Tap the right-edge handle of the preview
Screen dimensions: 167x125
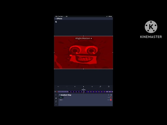113,53
